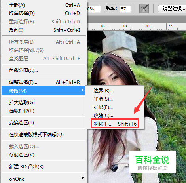Click ruler mark 22
Screen dimensions: 186x183
(x=170, y=26)
